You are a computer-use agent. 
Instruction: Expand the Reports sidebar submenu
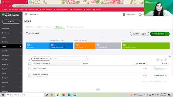pyautogui.click(x=21, y=82)
